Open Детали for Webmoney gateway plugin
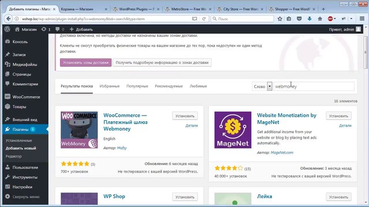The image size is (369, 207). (x=191, y=125)
